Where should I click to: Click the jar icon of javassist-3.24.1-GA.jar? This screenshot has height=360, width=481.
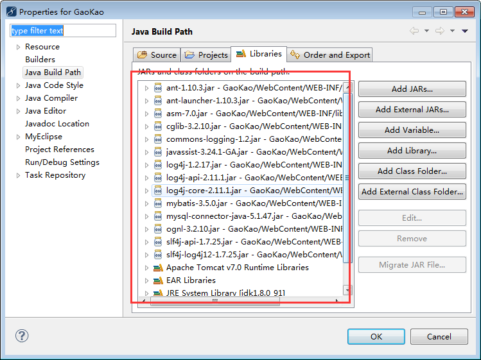158,152
